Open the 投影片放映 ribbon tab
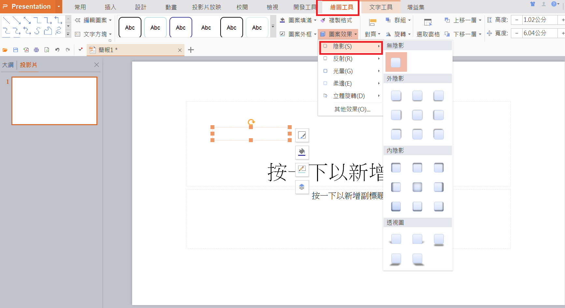Screen dimensions: 565x308 coord(207,7)
